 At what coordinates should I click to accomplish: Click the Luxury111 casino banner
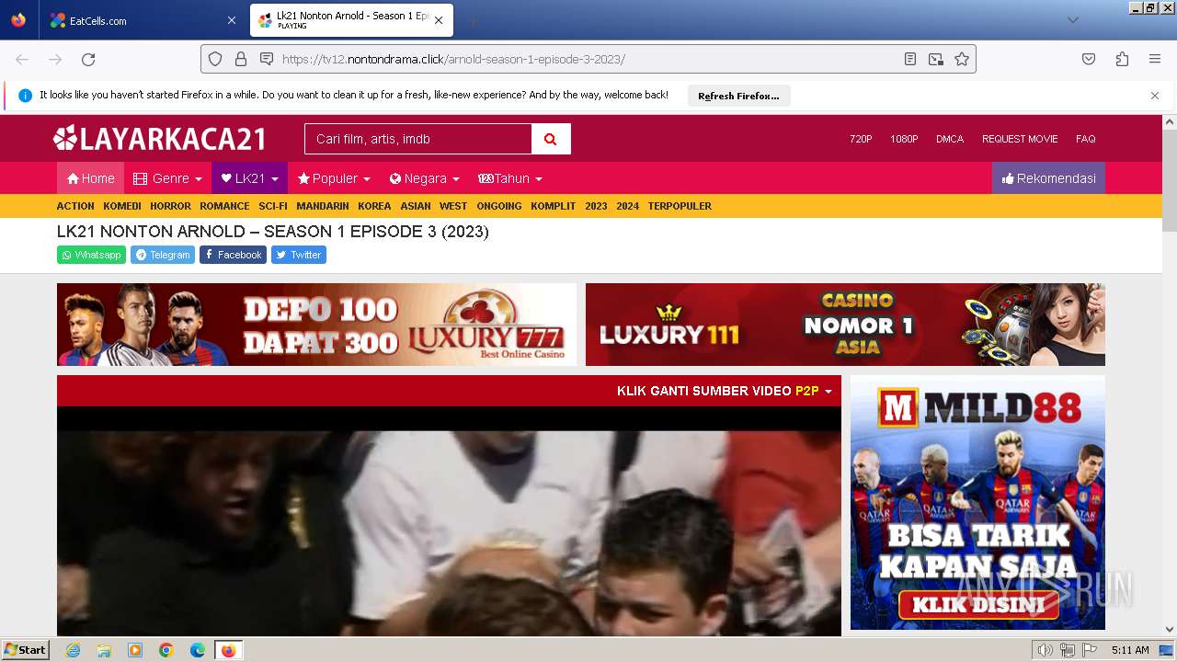click(x=845, y=325)
